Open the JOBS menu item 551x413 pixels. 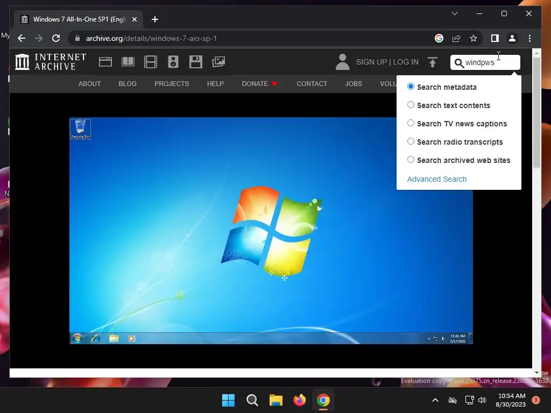(x=354, y=83)
